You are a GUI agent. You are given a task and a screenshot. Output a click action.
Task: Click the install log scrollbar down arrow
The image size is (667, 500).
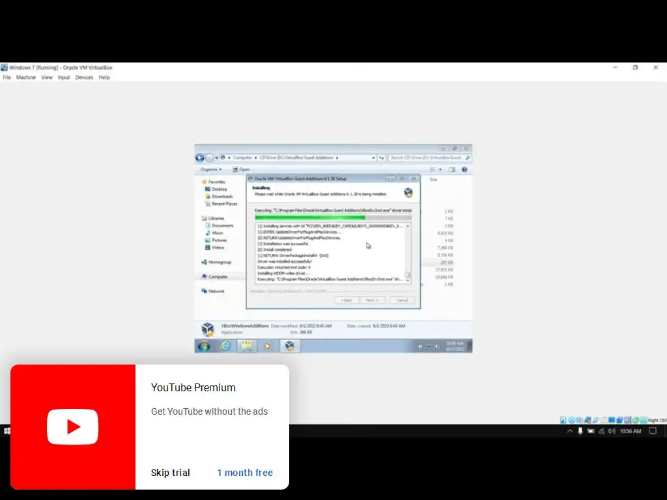tap(408, 280)
